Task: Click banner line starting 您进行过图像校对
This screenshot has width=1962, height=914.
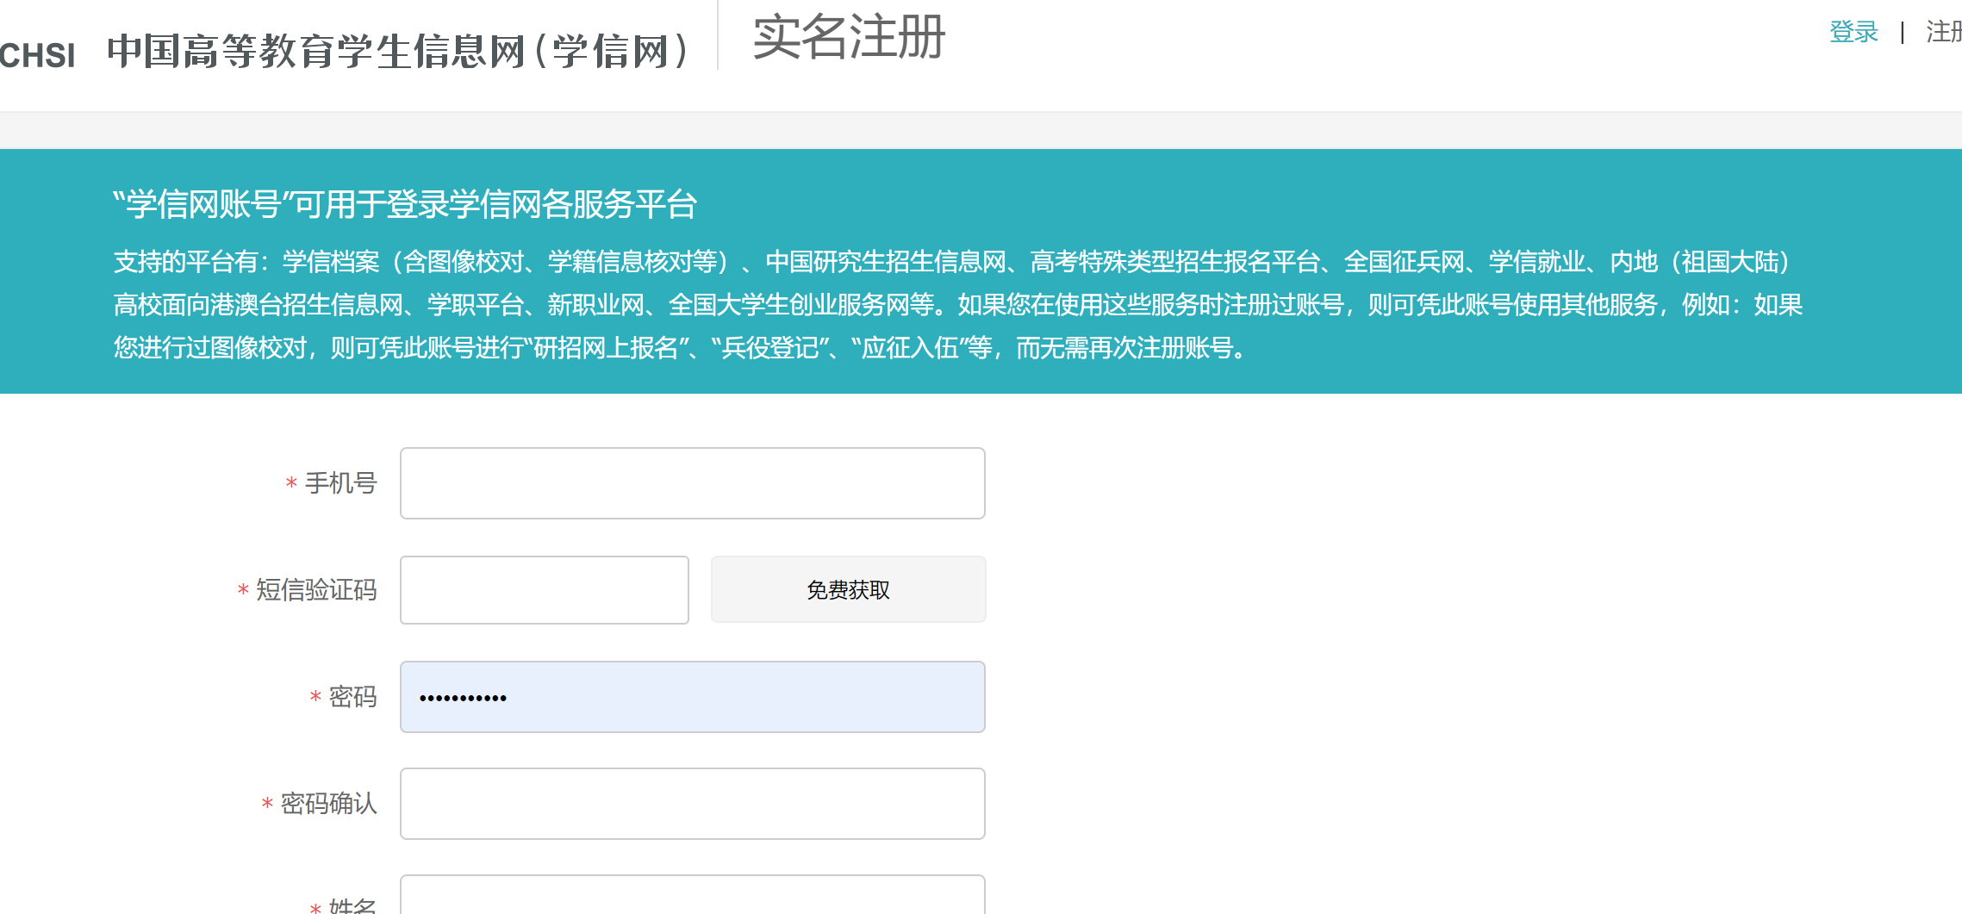Action: click(x=681, y=348)
